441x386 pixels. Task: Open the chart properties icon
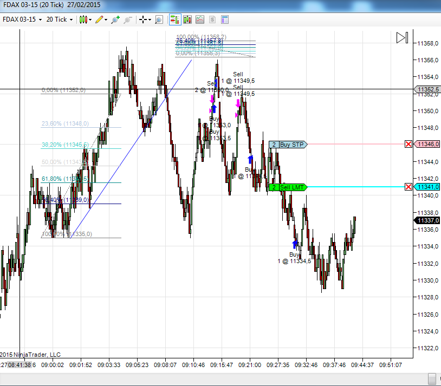click(225, 19)
